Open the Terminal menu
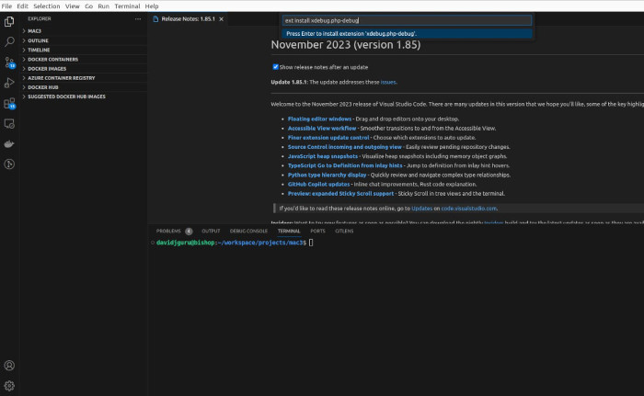This screenshot has height=396, width=644. [x=127, y=6]
